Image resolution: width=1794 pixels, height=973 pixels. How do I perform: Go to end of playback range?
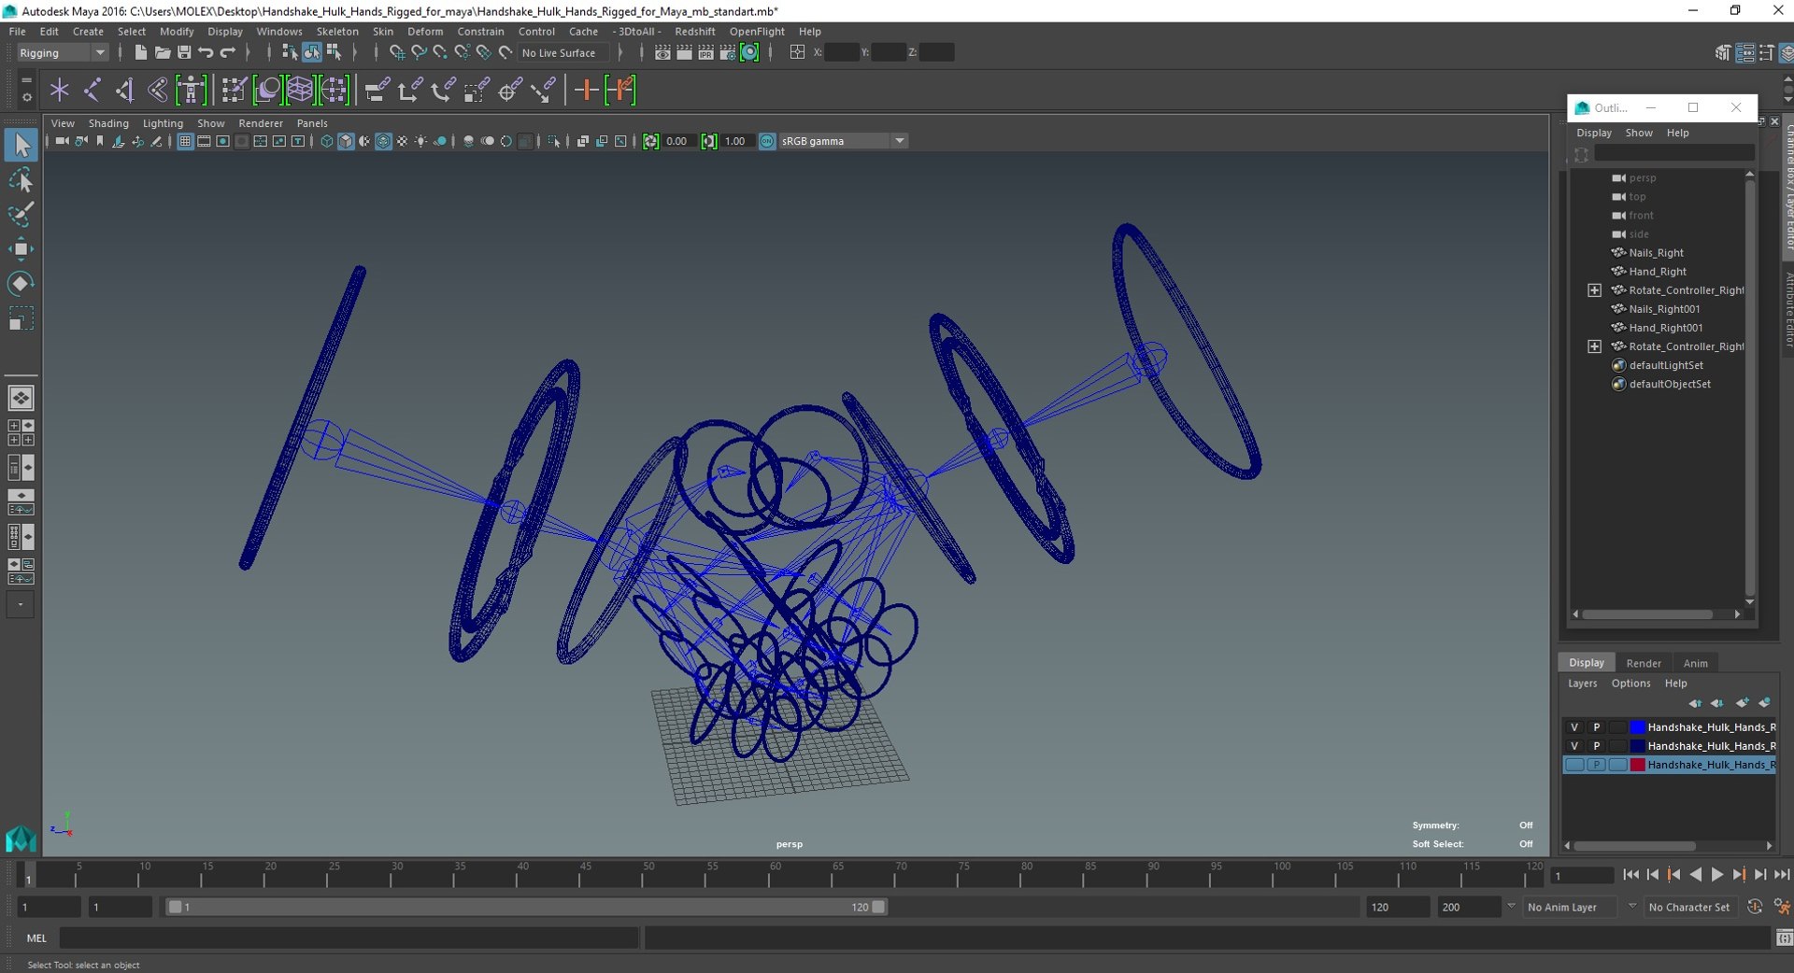coord(1782,875)
